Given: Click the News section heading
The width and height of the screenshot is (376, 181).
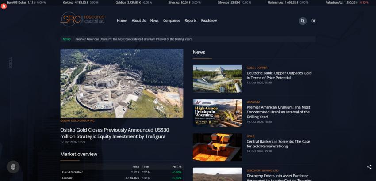Looking at the screenshot, I should click(x=199, y=52).
